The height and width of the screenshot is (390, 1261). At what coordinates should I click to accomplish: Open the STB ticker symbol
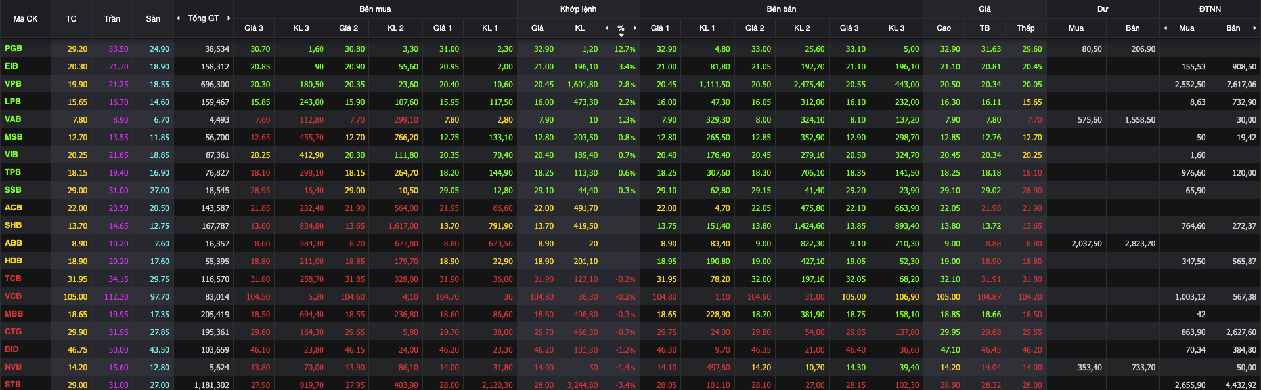tap(12, 385)
